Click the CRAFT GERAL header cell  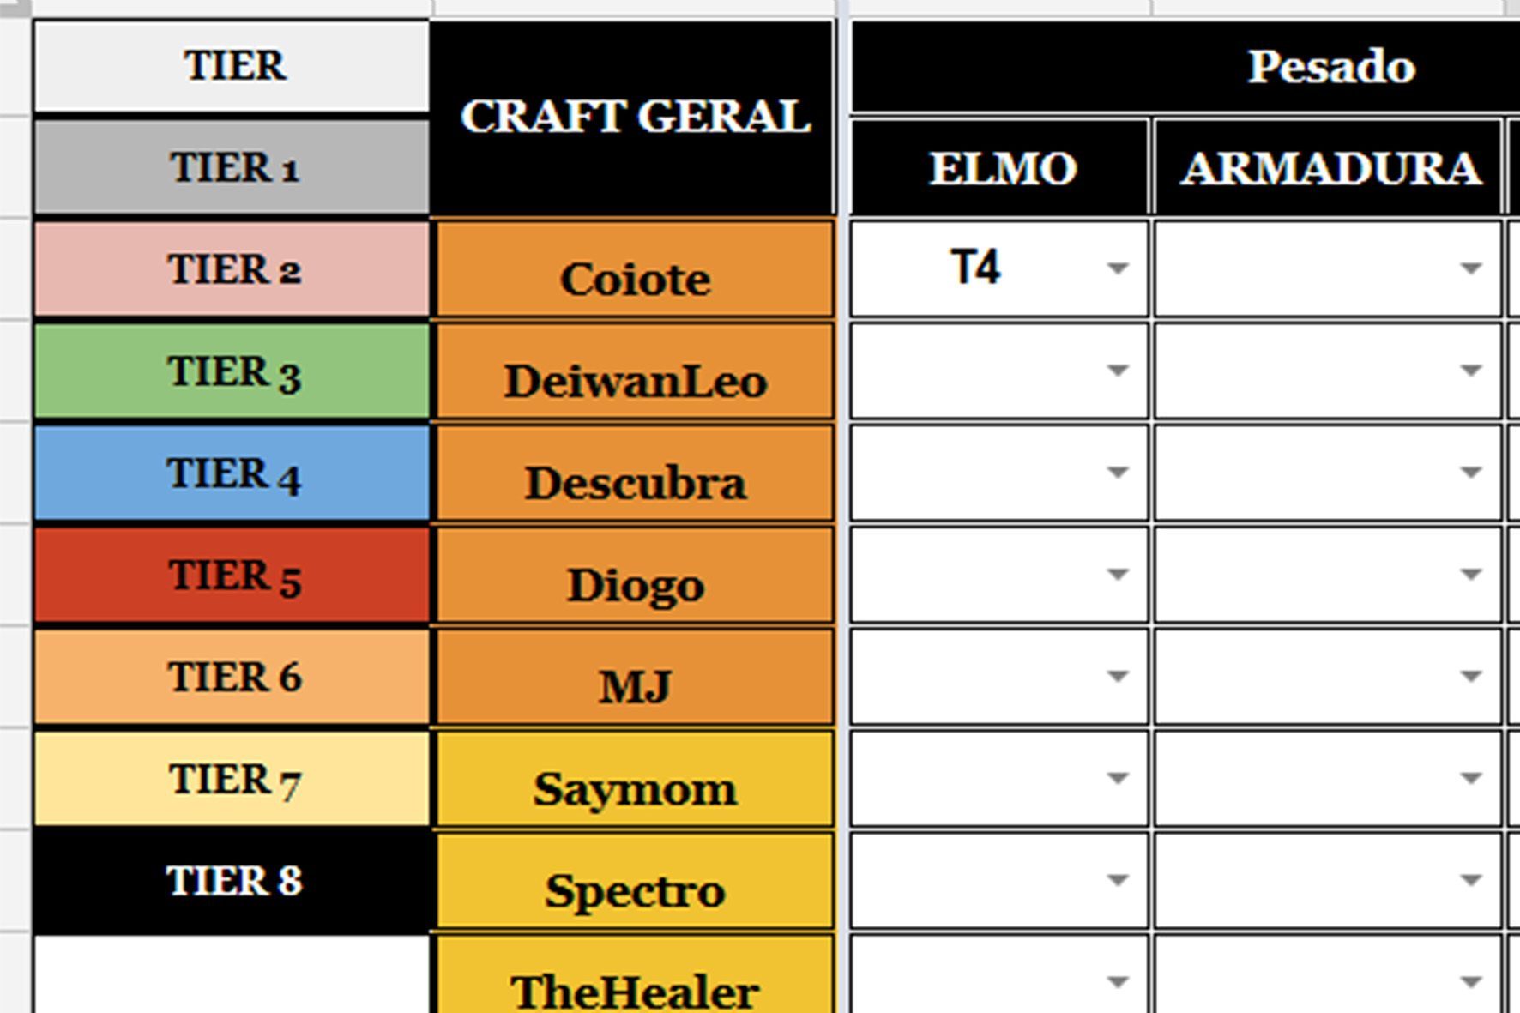click(633, 118)
